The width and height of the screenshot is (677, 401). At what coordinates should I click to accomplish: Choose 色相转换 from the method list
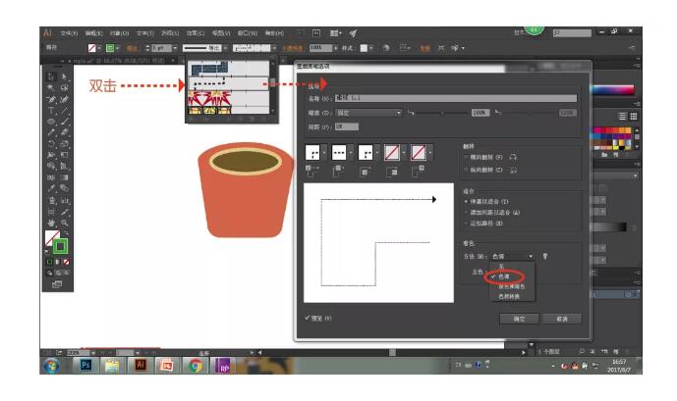[509, 295]
